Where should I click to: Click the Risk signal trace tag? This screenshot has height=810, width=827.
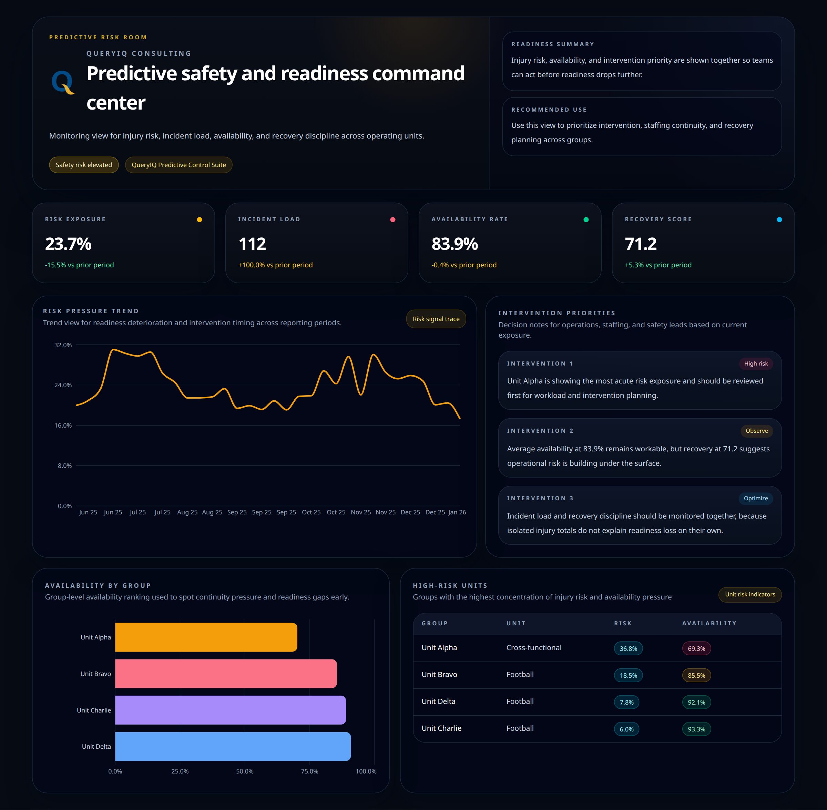(x=436, y=319)
